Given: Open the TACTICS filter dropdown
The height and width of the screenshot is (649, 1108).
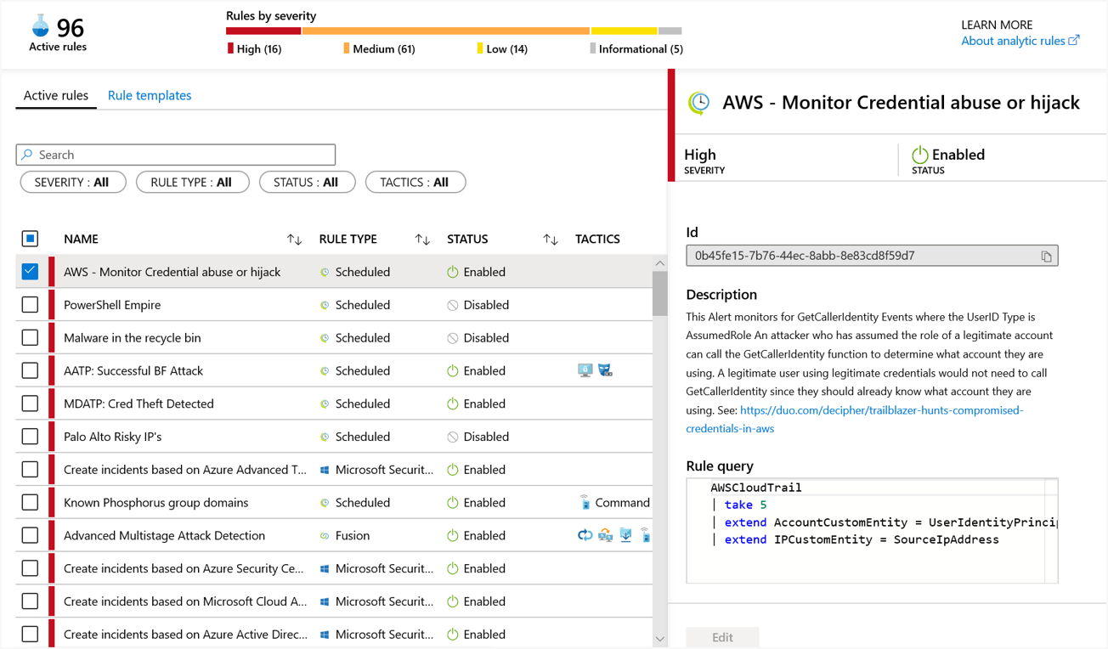Looking at the screenshot, I should 415,183.
